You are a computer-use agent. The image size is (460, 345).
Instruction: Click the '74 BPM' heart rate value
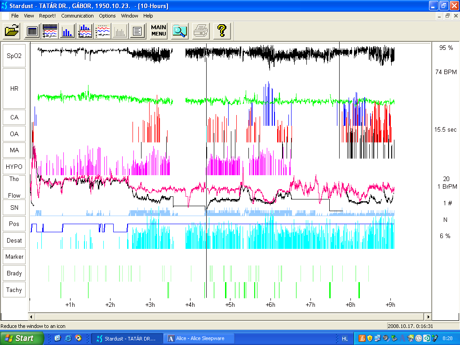(446, 72)
